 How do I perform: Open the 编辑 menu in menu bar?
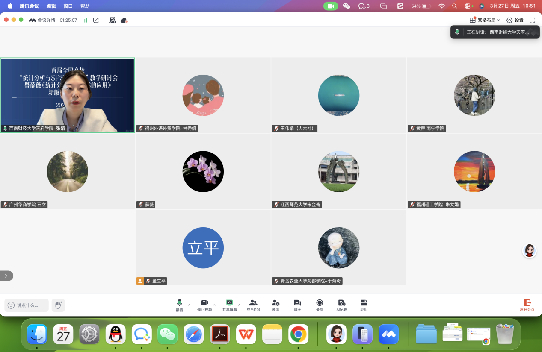(51, 6)
